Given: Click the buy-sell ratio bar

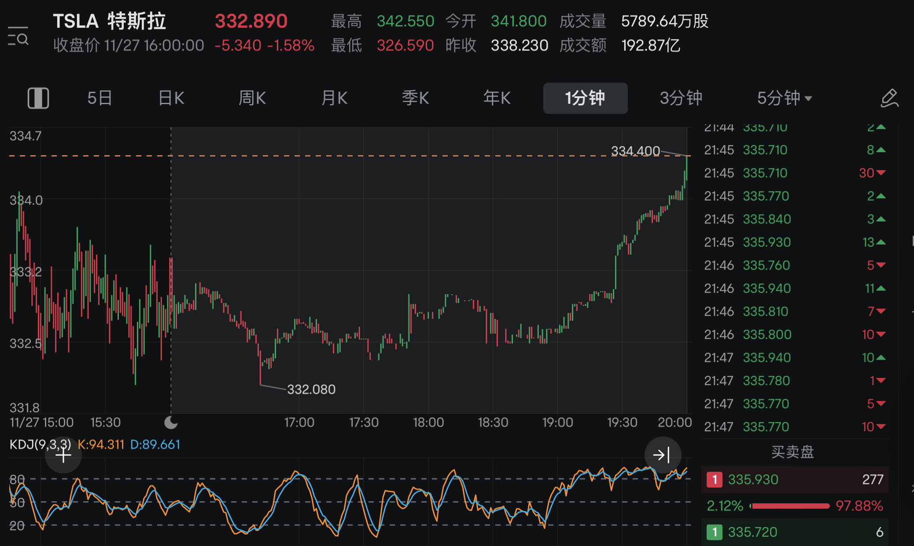Looking at the screenshot, I should tap(790, 506).
